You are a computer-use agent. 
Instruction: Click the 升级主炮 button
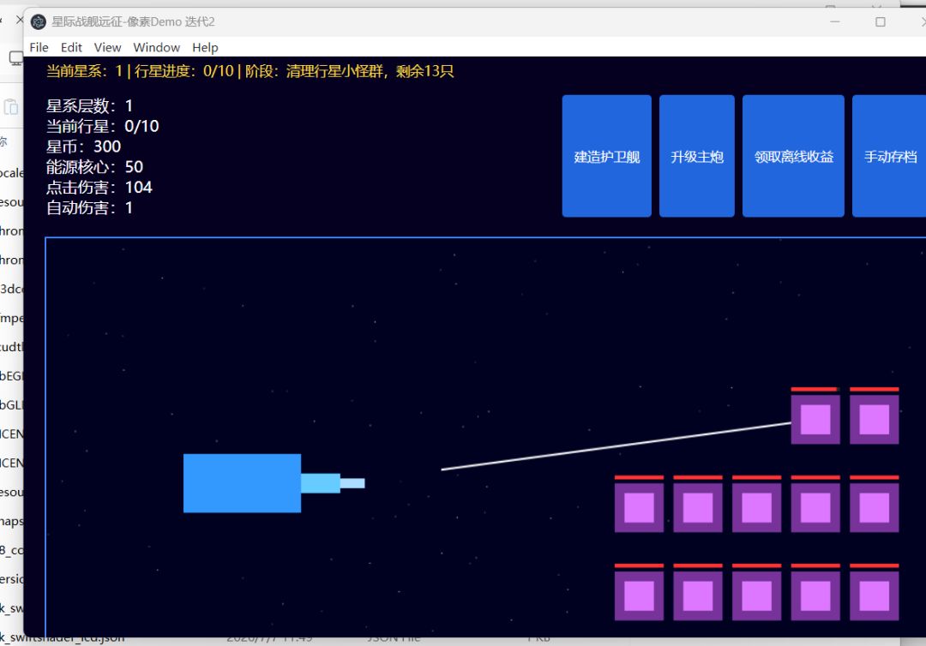pyautogui.click(x=697, y=156)
